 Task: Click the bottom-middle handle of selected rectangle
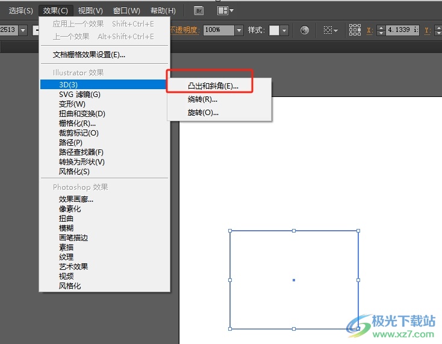[294, 329]
